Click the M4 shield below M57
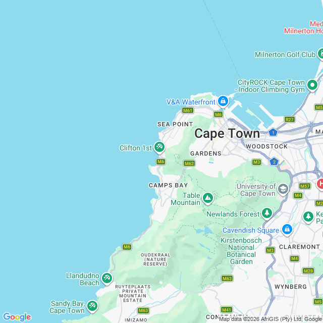Image resolution: width=323 pixels, height=323 pixels. [x=298, y=195]
